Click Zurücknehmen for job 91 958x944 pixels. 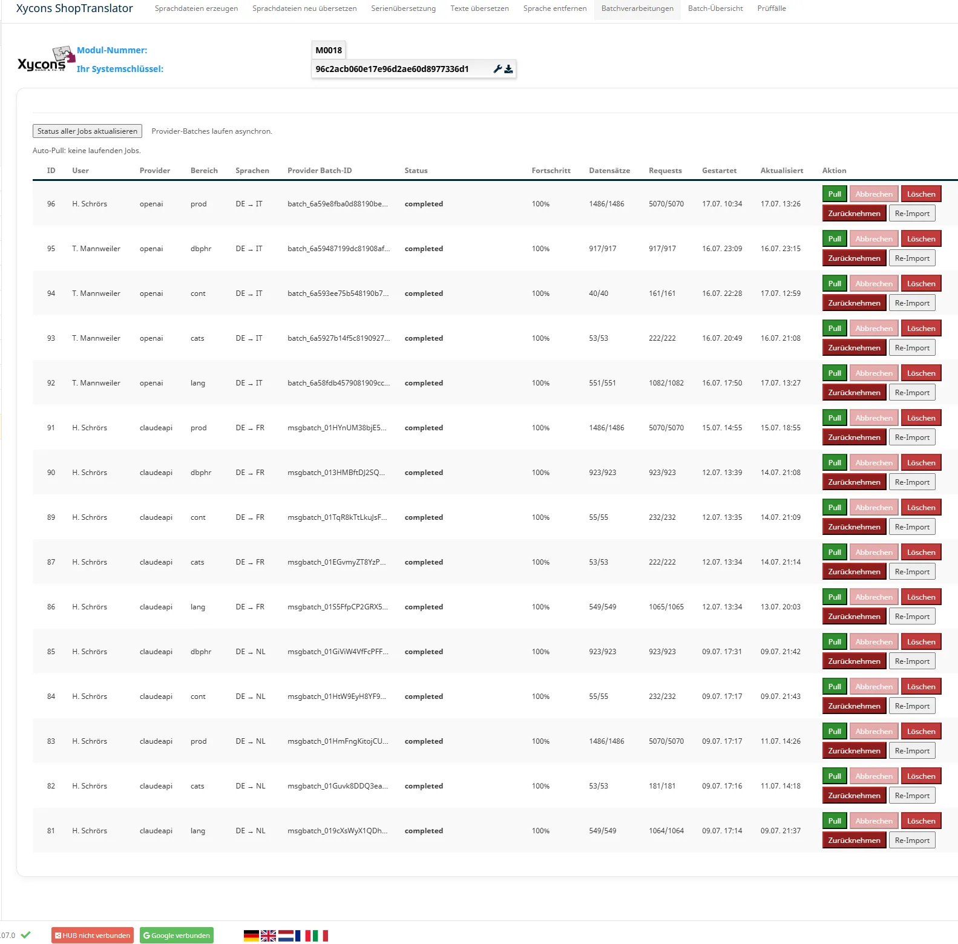tap(854, 438)
